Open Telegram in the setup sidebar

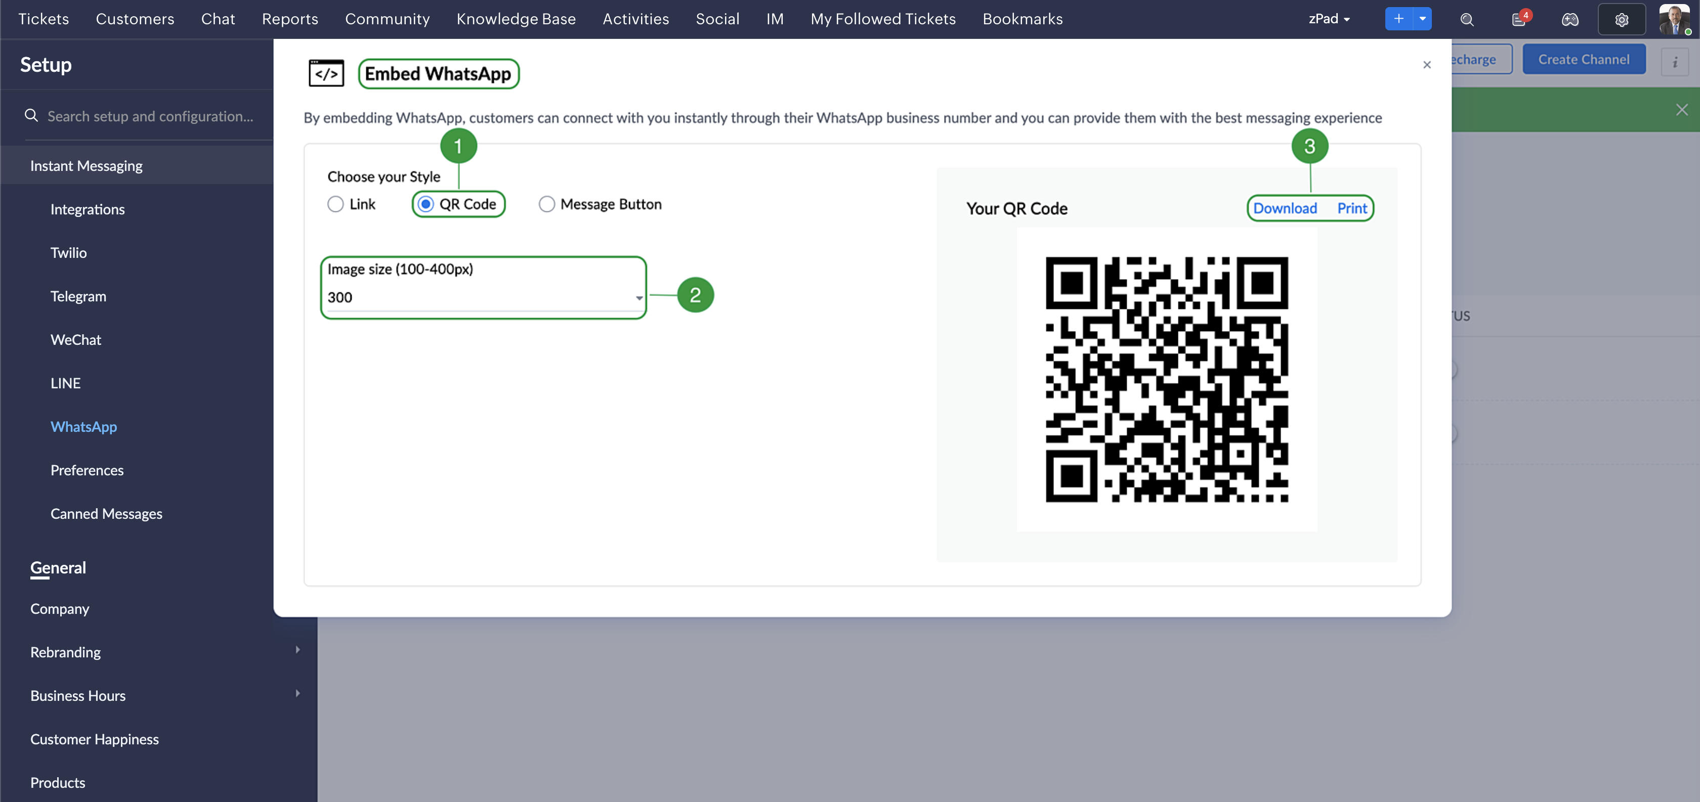[x=78, y=297]
